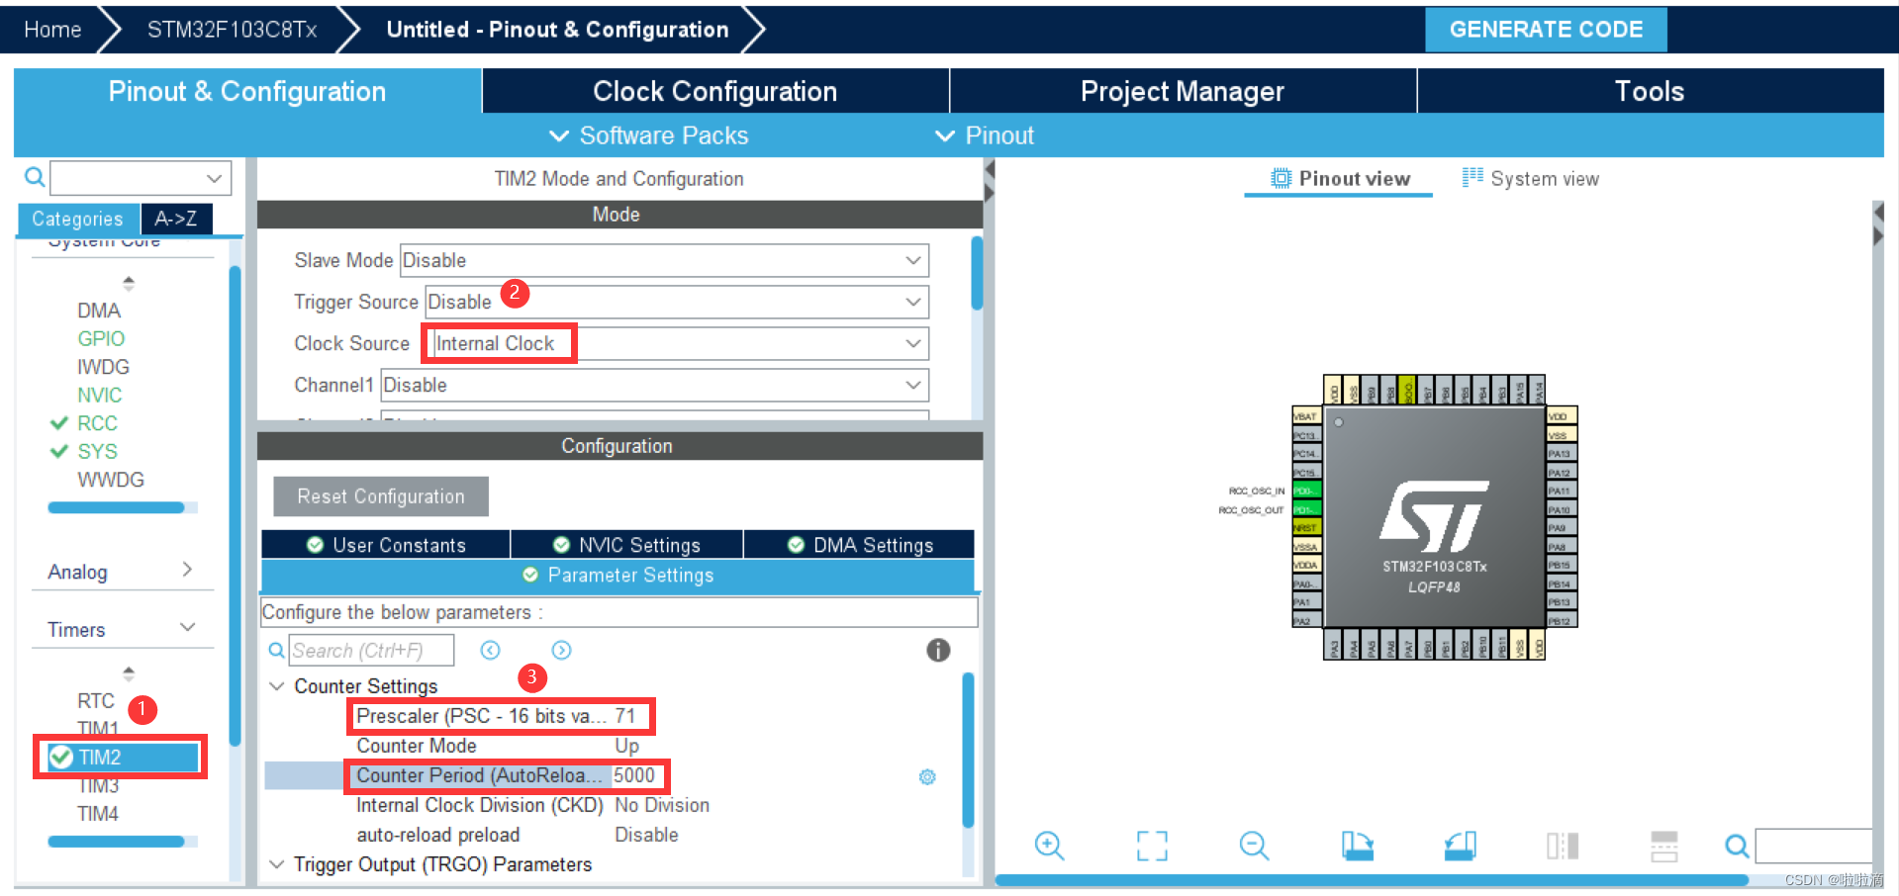
Task: Fit the chip to the view
Action: click(1152, 846)
